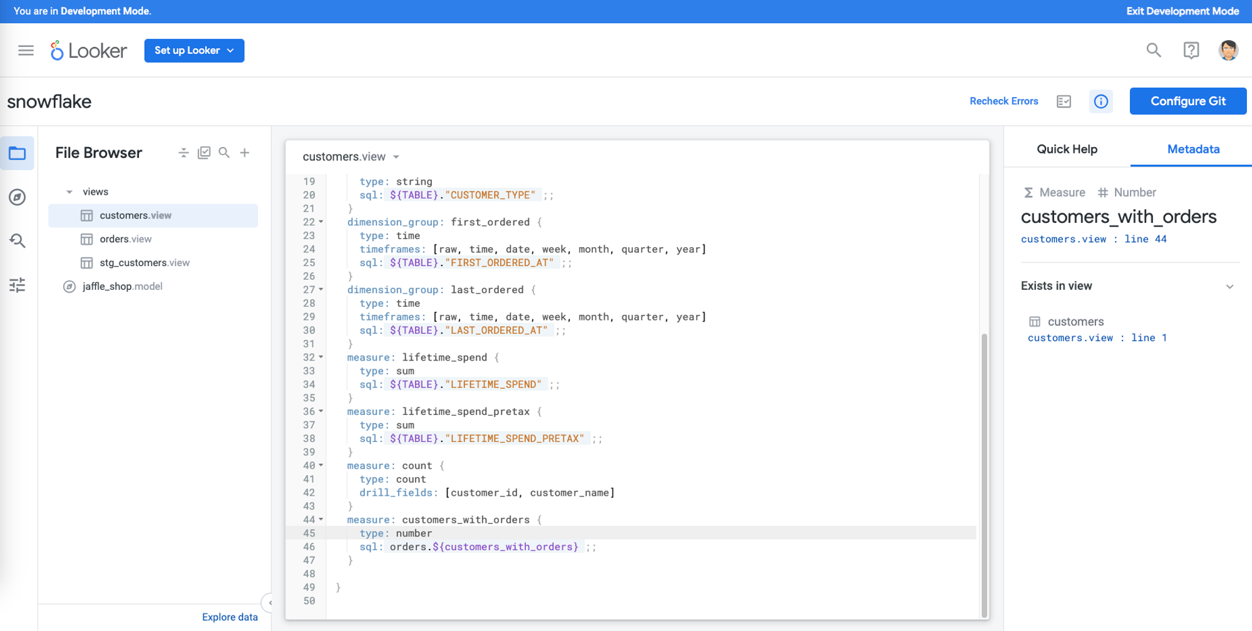Collapse the views folder
The width and height of the screenshot is (1252, 631).
[x=69, y=192]
